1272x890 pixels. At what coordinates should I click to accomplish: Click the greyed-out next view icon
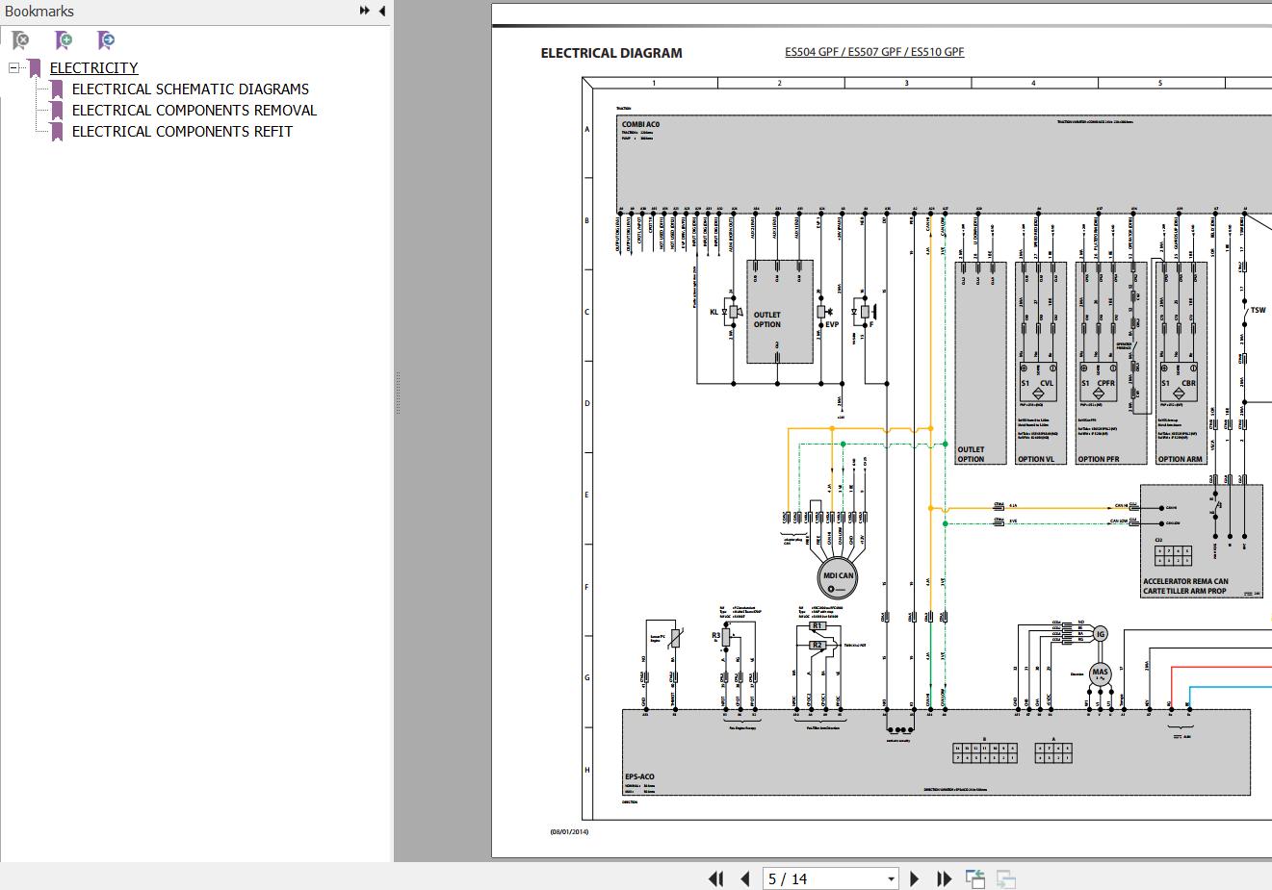pyautogui.click(x=1006, y=878)
